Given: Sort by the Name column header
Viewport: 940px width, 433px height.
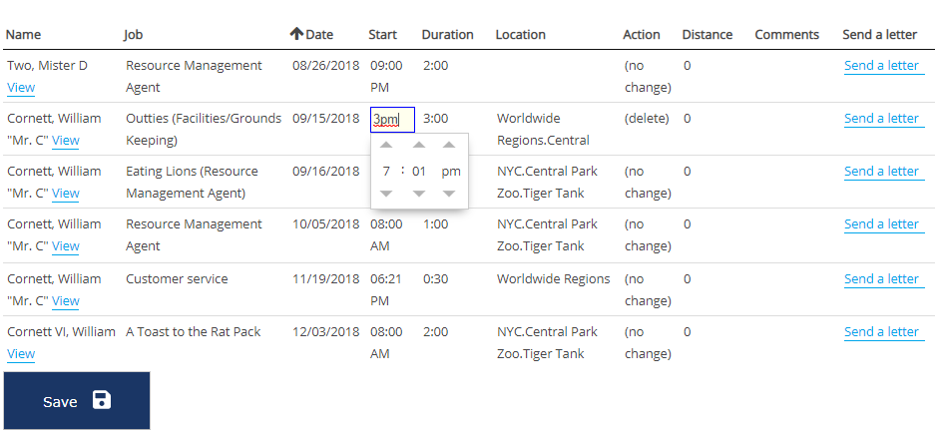Looking at the screenshot, I should click(x=23, y=34).
